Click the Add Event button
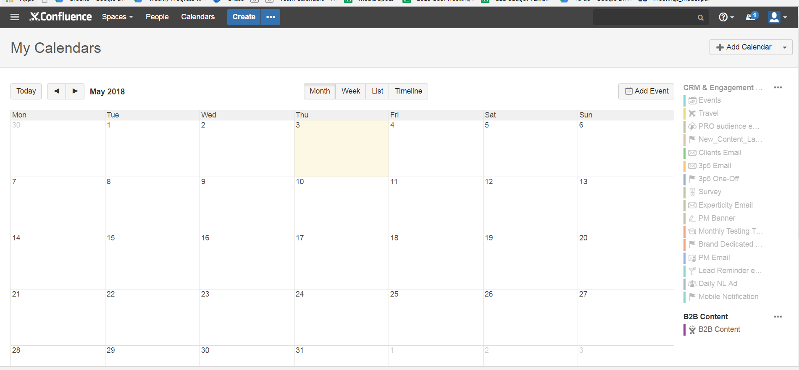799x370 pixels. (x=646, y=91)
